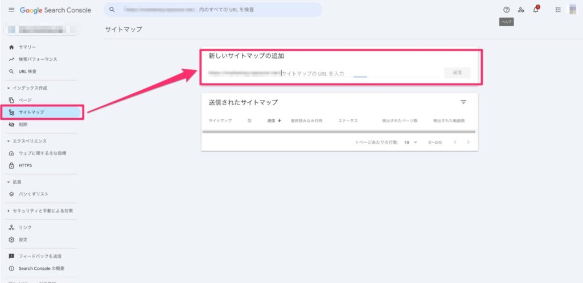Open rows per page dropdown showing 10
Screen dimensions: 583x283
point(410,142)
